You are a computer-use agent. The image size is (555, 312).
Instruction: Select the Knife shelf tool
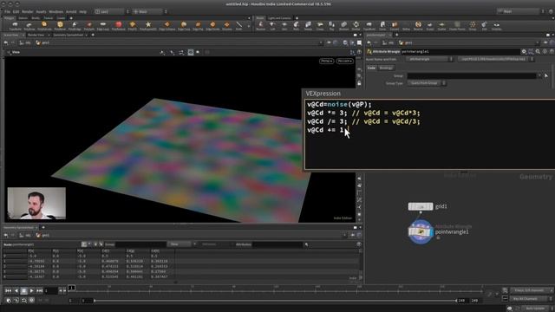point(239,26)
